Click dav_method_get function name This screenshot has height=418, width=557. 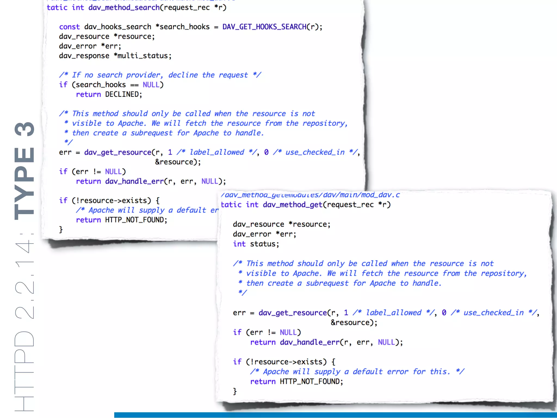tap(293, 205)
